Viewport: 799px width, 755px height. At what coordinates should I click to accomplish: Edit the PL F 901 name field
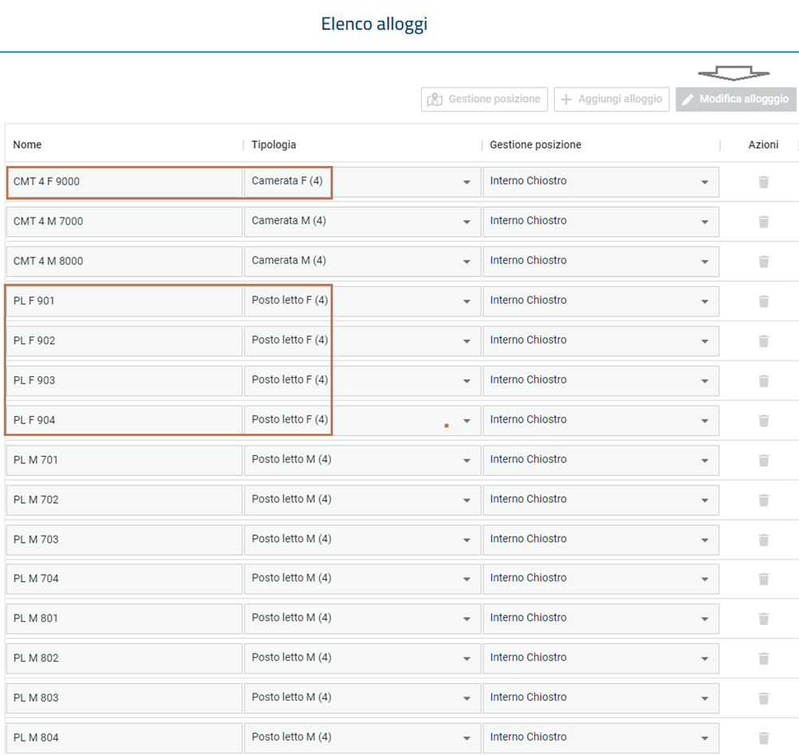[x=124, y=301]
